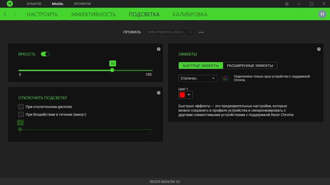Open the user account avatar
This screenshot has width=330, height=185.
pos(322,14)
